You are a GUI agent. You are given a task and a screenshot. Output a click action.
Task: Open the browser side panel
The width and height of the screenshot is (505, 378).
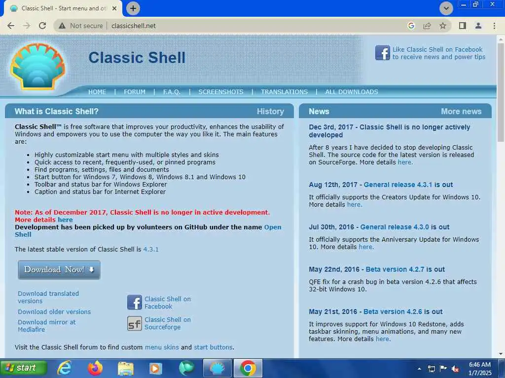[x=463, y=26]
